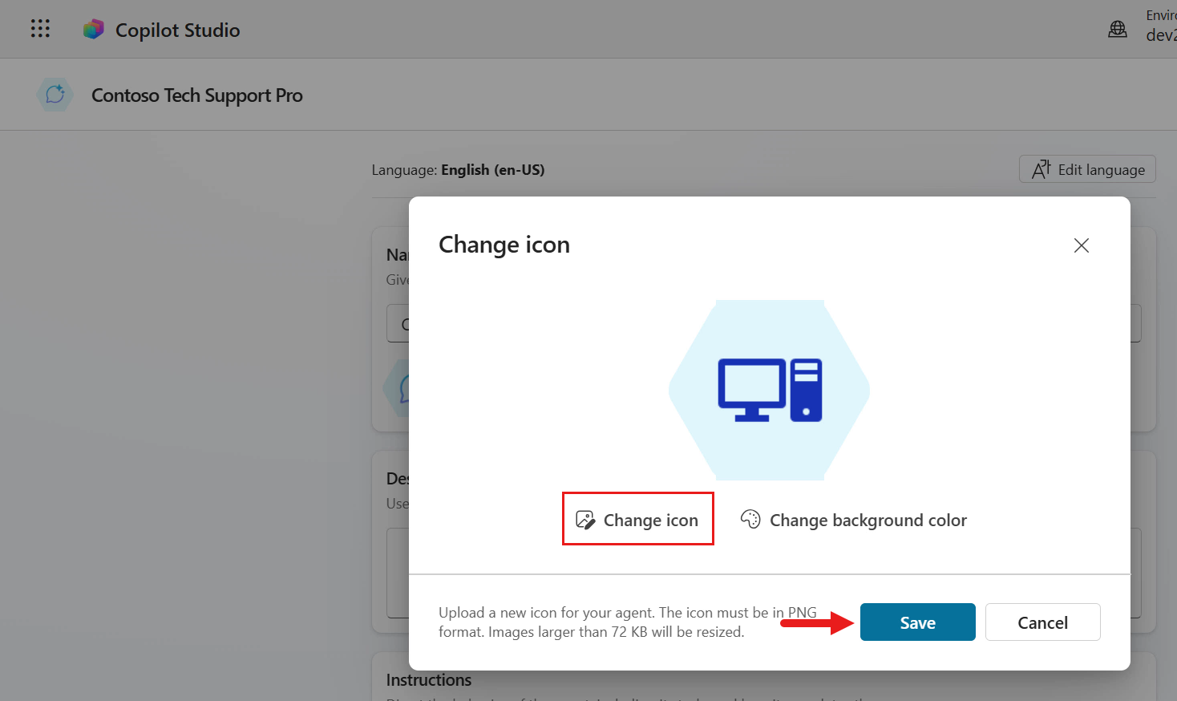Open Change background color option
Screen dimensions: 1177x701
coord(868,521)
